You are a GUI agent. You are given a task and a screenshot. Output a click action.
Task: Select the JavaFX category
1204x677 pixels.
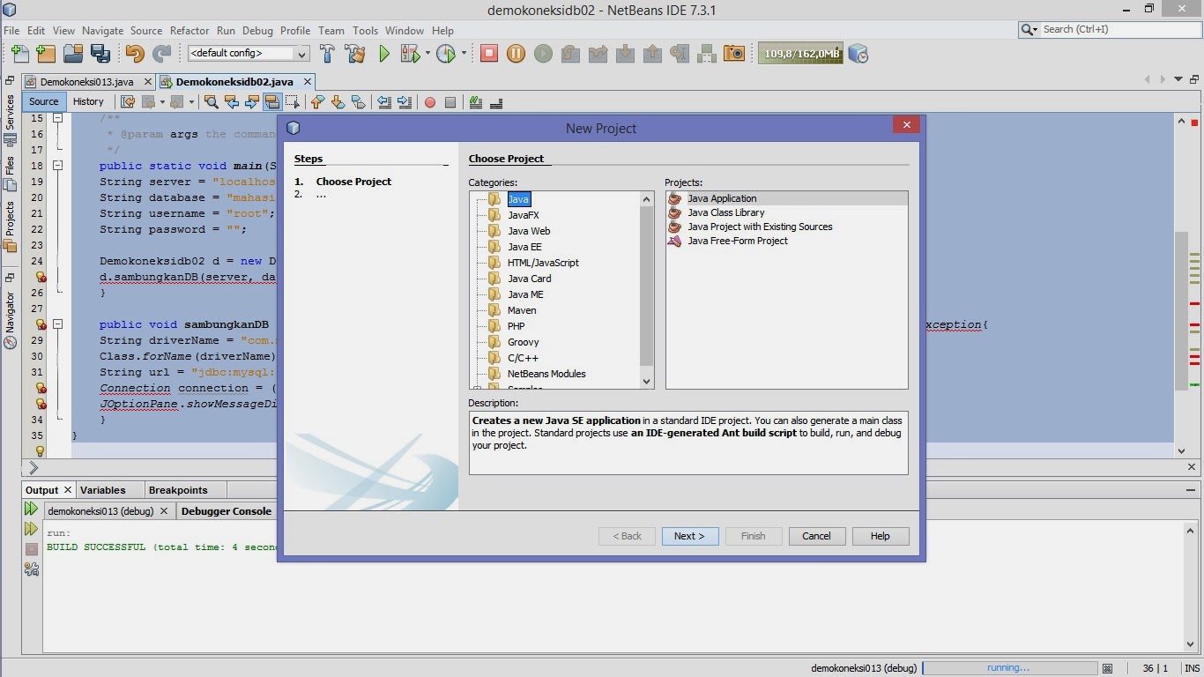523,215
